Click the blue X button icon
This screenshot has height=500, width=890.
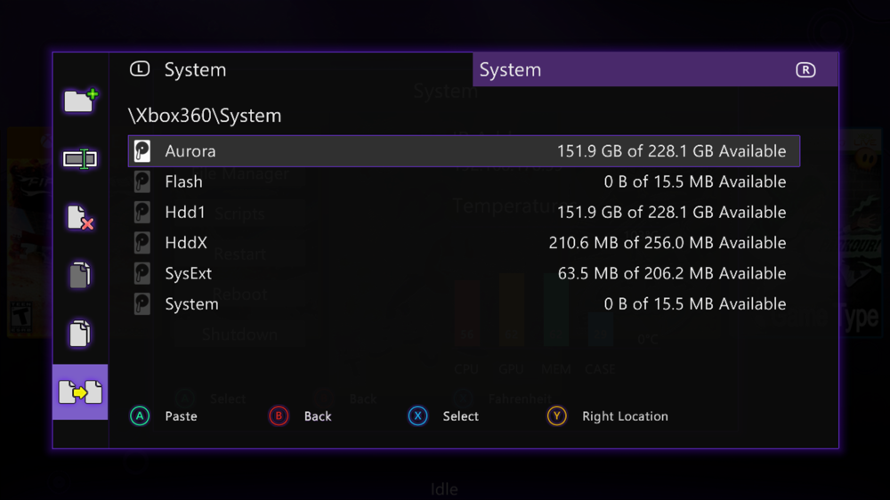[x=417, y=416]
